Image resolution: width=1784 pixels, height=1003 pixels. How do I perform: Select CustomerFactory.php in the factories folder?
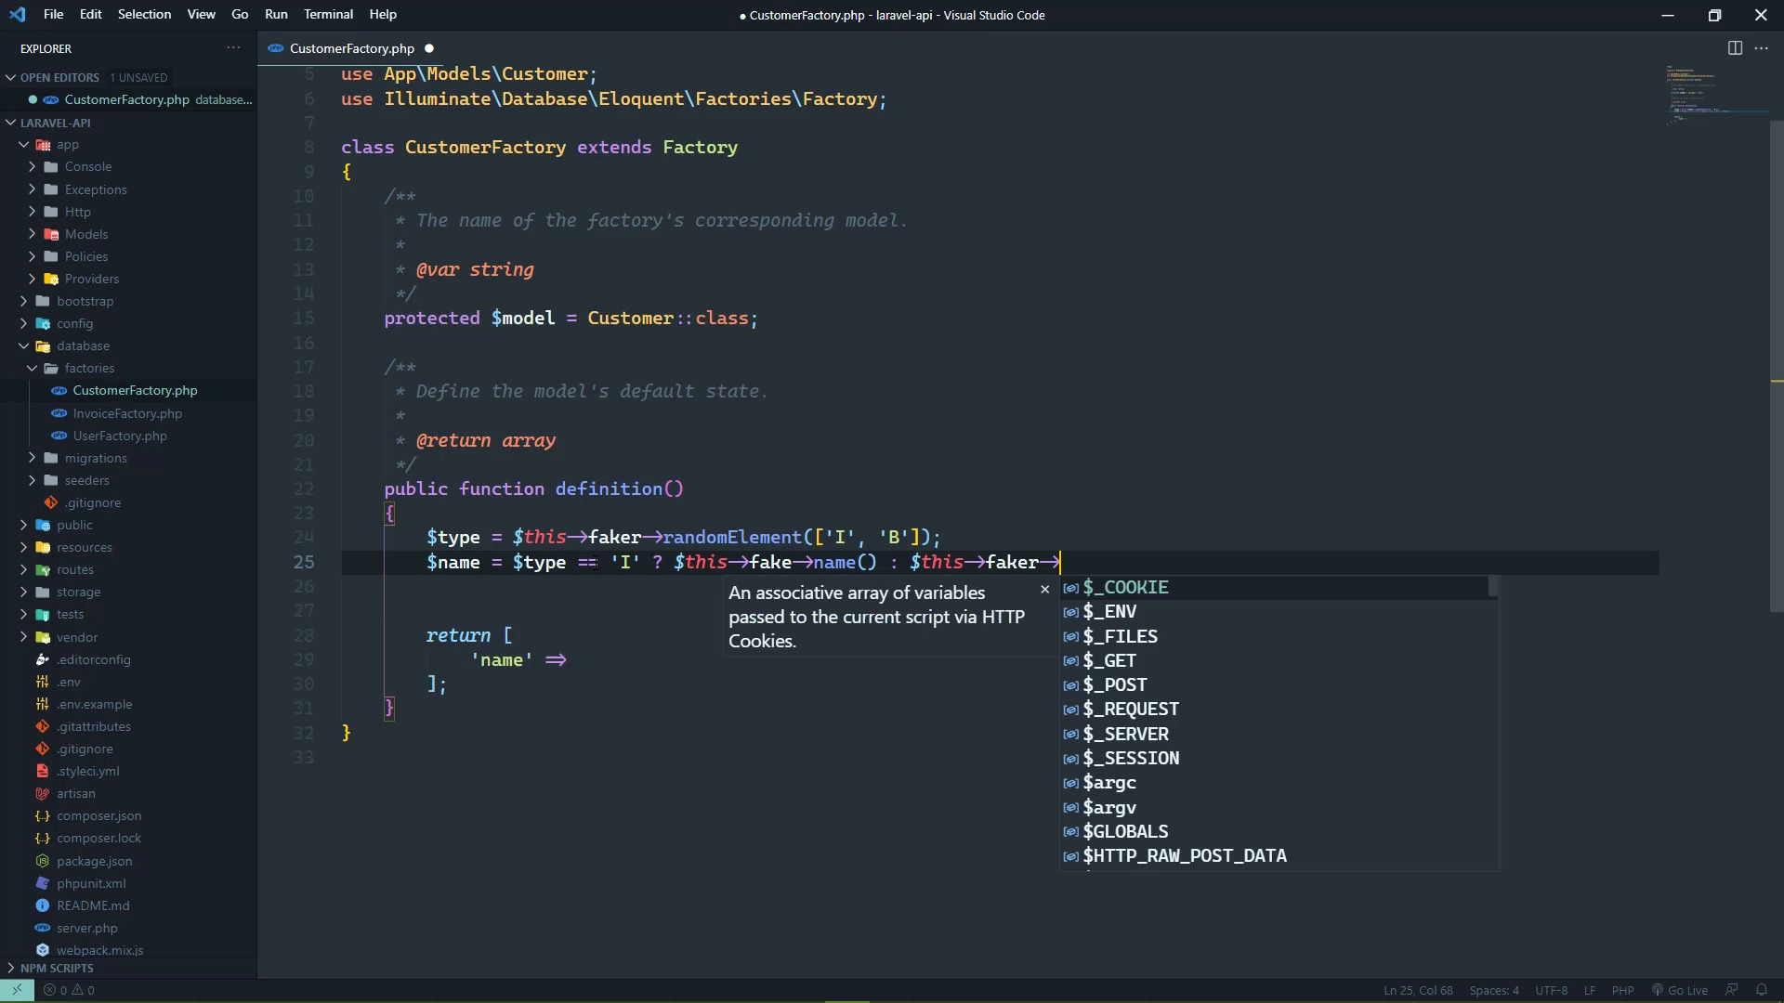point(135,390)
